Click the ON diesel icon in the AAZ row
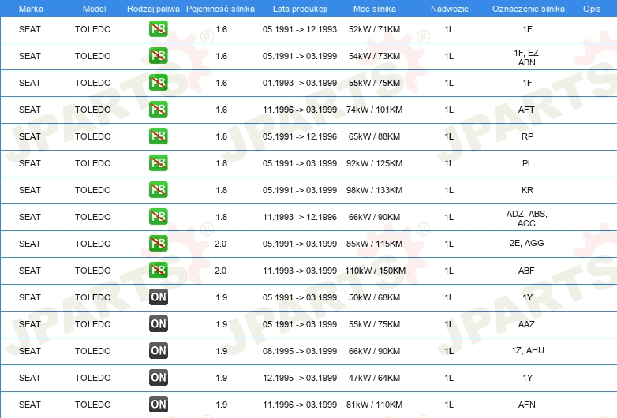Screen dimensions: 617x418 tap(159, 324)
